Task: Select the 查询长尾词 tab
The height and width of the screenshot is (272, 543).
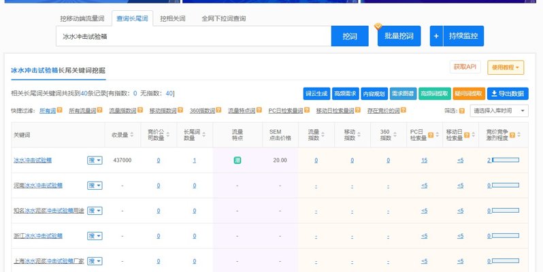Action: (x=132, y=18)
